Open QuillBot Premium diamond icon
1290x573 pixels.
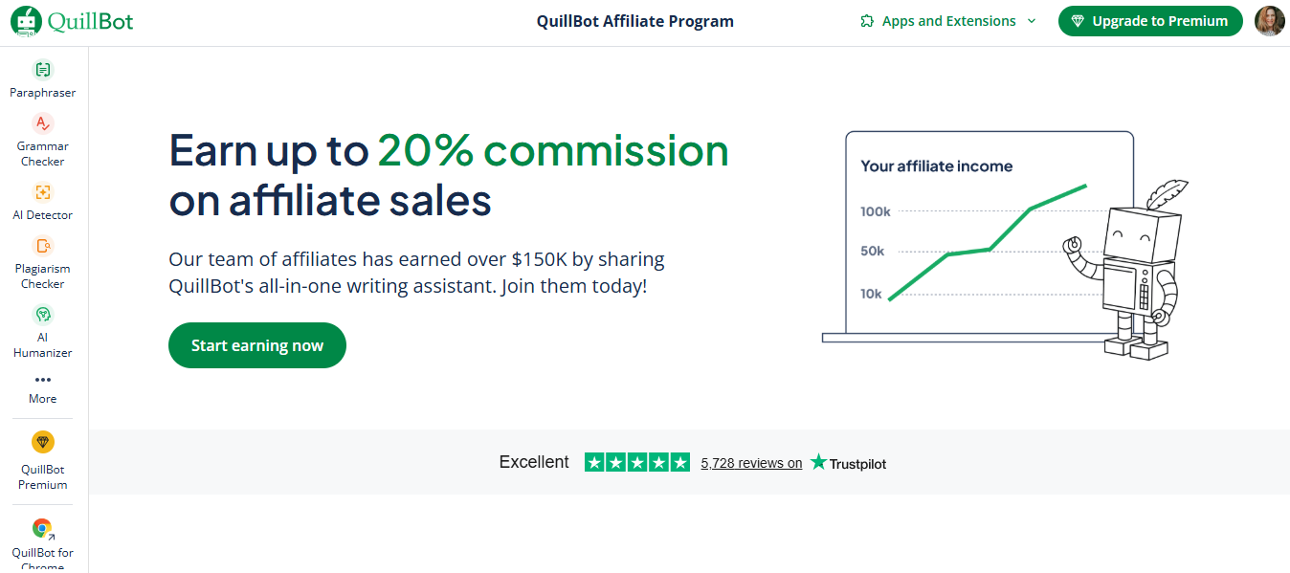click(x=43, y=442)
